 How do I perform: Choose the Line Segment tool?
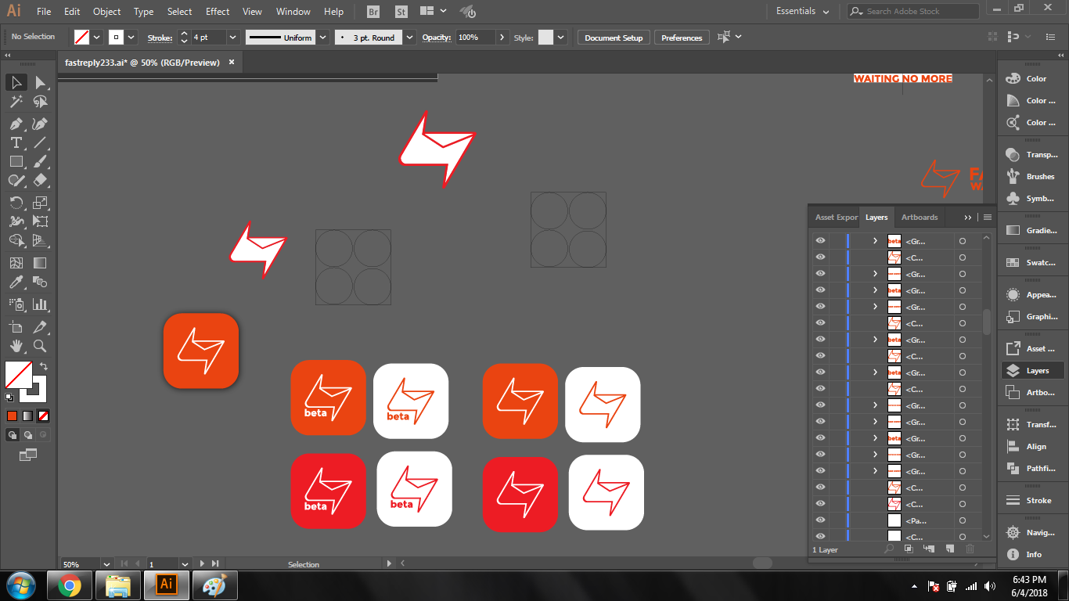40,142
